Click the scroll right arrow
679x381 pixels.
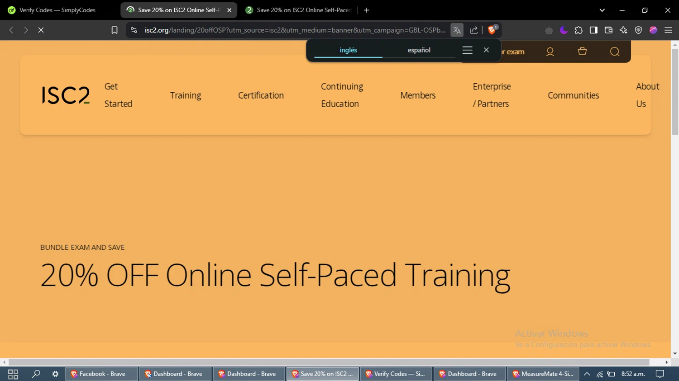667,362
